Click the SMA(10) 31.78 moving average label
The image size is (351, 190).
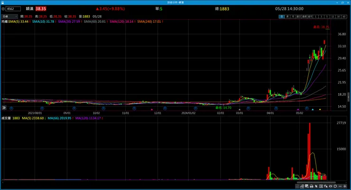pyautogui.click(x=44, y=21)
